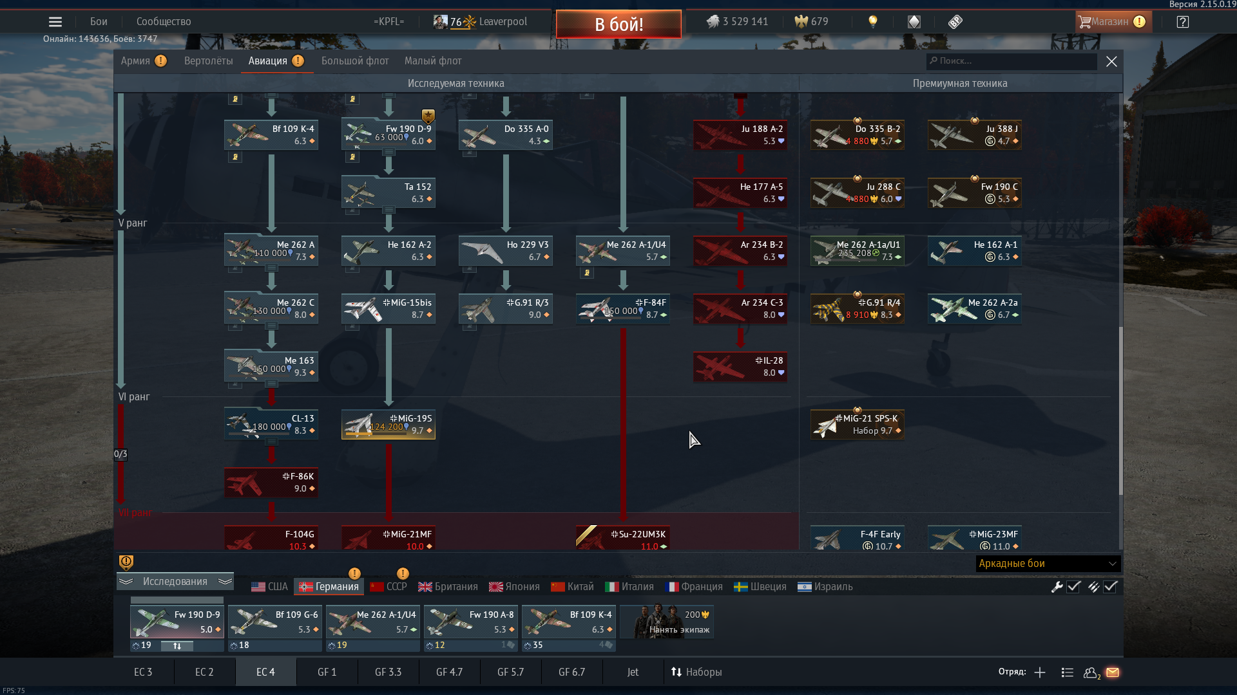This screenshot has width=1237, height=695.
Task: Click the Golden Eagles balance icon
Action: pos(801,22)
